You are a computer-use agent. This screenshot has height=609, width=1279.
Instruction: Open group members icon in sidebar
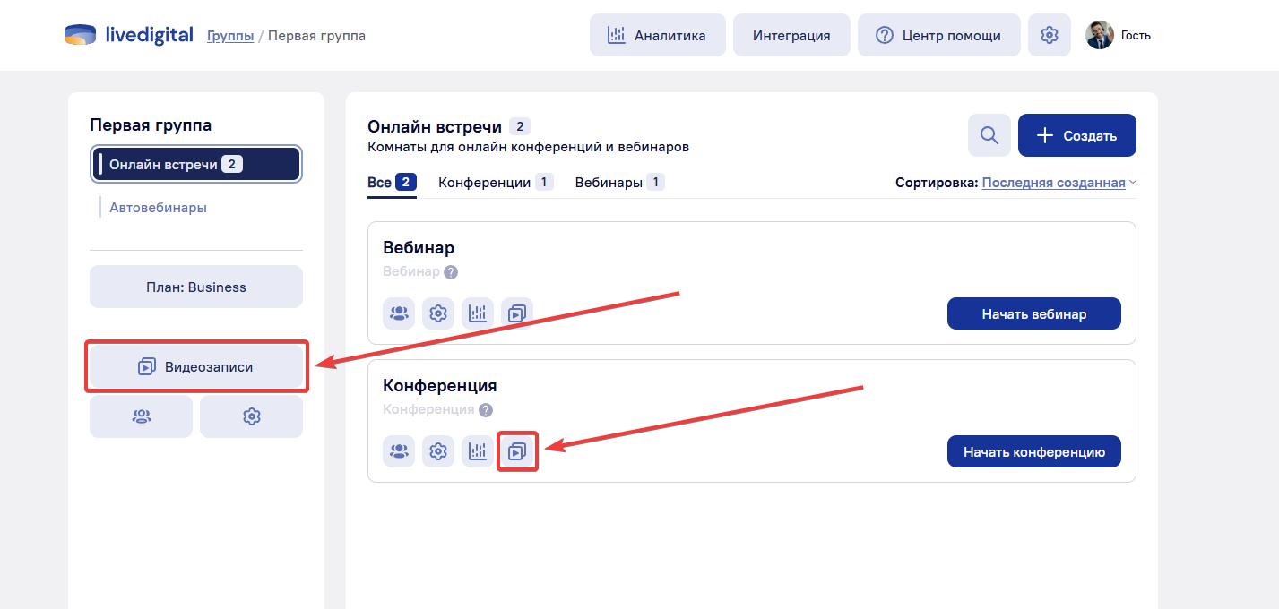141,416
